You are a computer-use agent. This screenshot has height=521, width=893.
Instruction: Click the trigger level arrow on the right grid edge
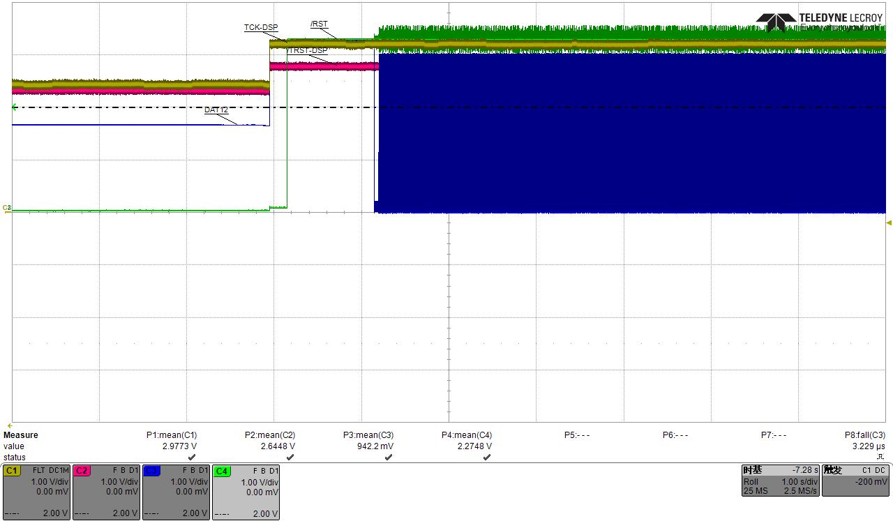[889, 223]
